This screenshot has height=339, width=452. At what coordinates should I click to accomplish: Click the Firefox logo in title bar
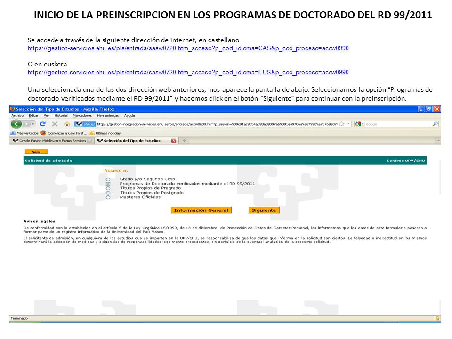(12, 109)
